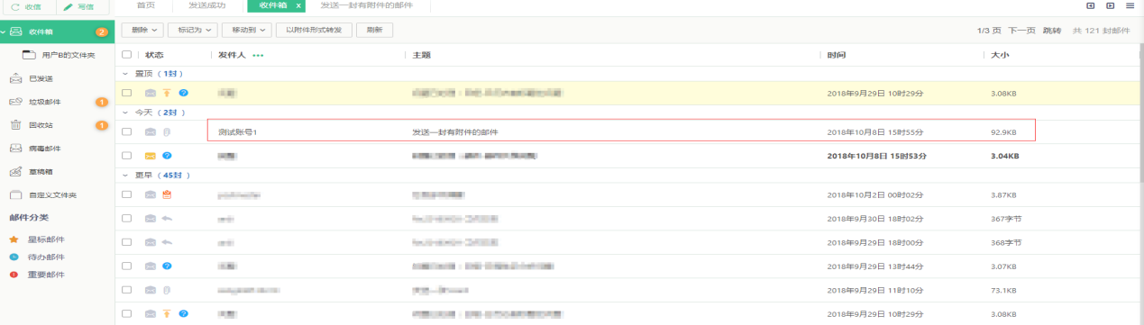Click the 写信 compose pencil icon
The width and height of the screenshot is (1144, 325).
click(x=69, y=6)
